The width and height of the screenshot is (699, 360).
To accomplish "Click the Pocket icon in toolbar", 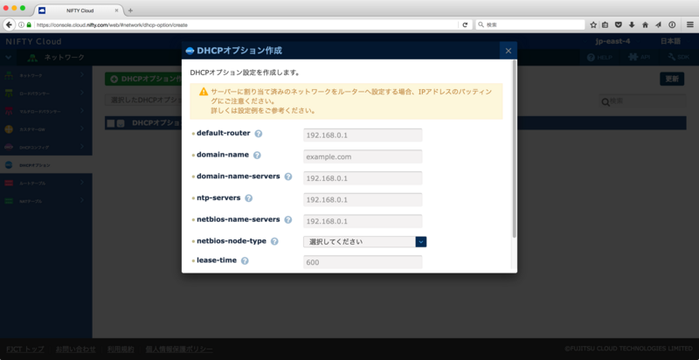I will [619, 25].
